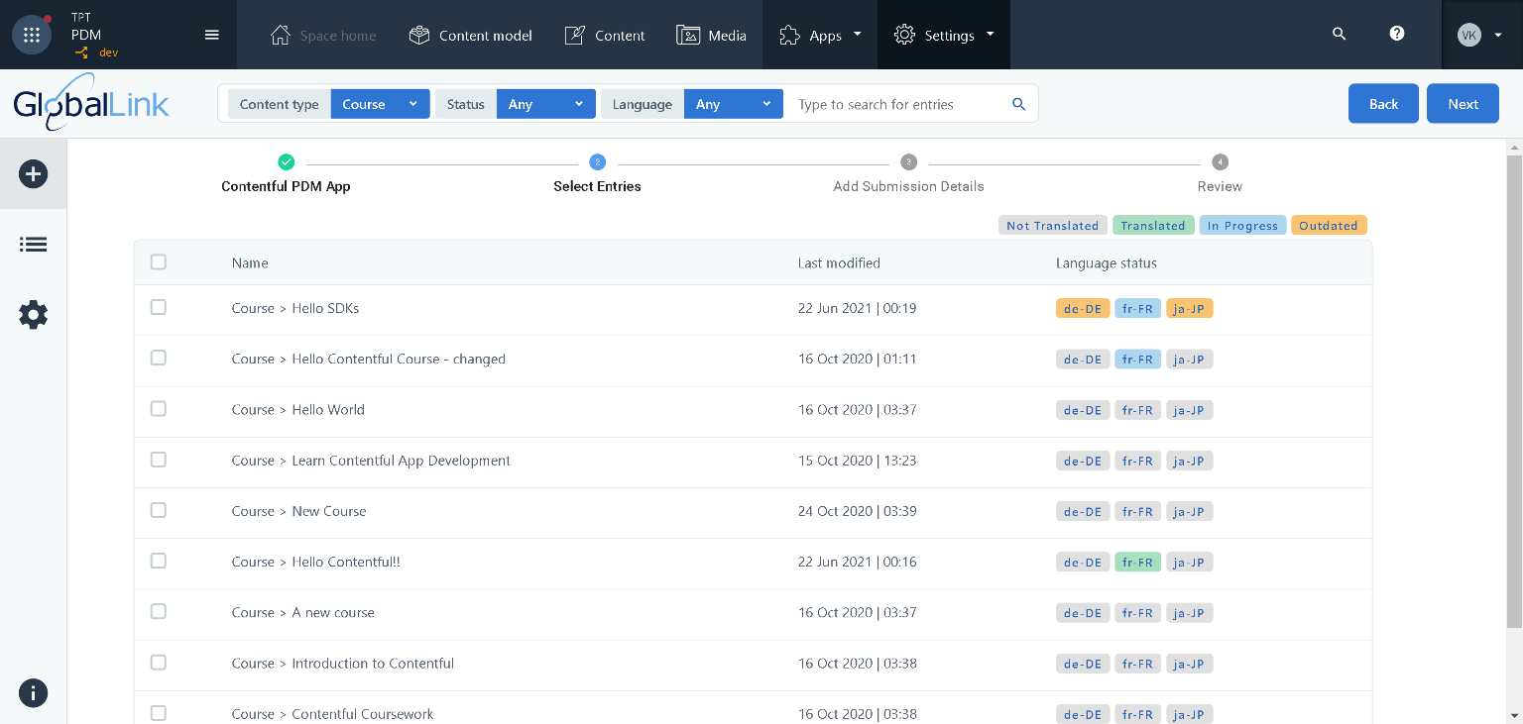Image resolution: width=1523 pixels, height=724 pixels.
Task: Click the Space home house icon
Action: pyautogui.click(x=281, y=35)
